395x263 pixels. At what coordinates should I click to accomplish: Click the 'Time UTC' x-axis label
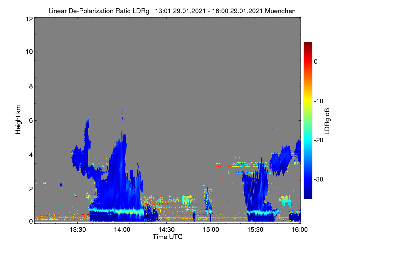168,237
